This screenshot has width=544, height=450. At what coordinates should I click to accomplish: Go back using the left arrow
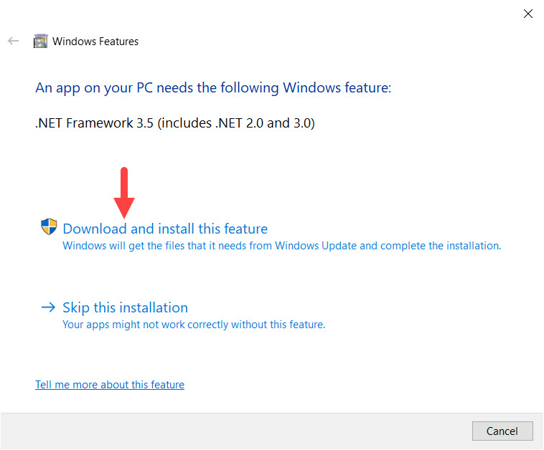[x=13, y=42]
